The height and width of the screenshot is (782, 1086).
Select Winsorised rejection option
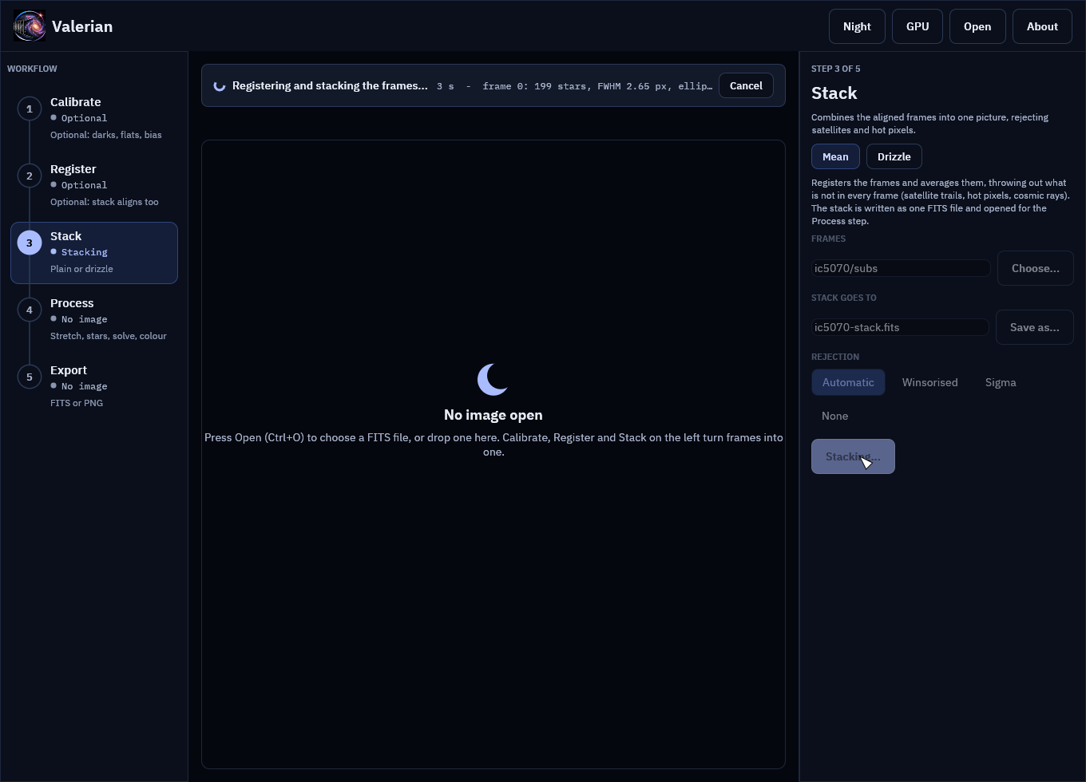pos(929,382)
